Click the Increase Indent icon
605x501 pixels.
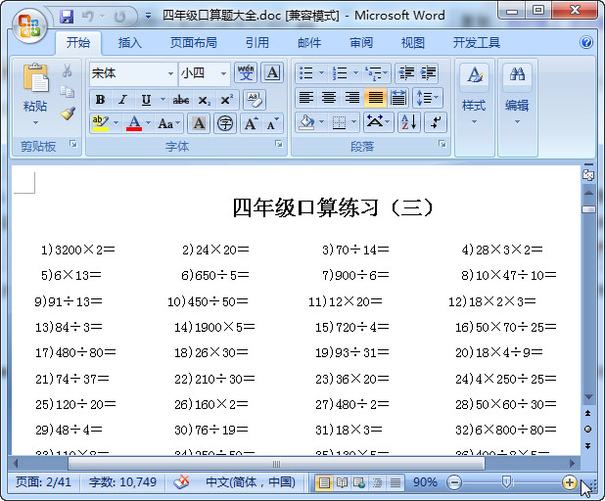point(428,72)
